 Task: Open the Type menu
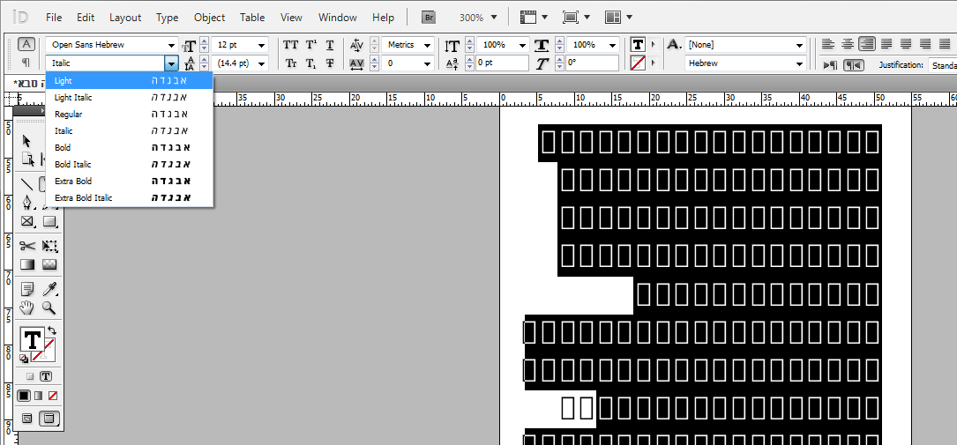click(x=167, y=18)
